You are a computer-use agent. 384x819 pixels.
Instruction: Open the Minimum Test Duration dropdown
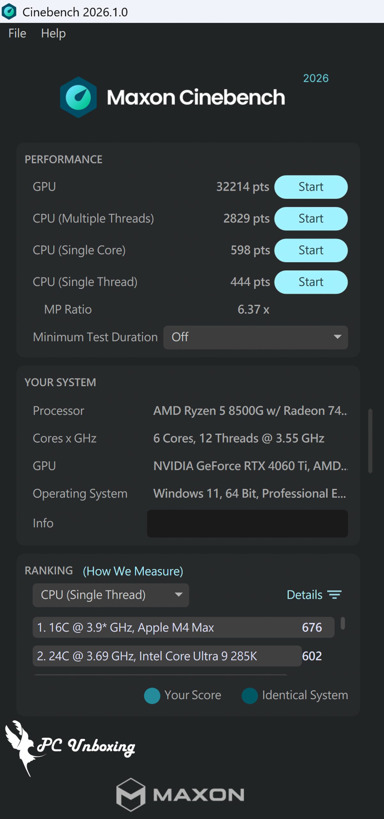(255, 337)
